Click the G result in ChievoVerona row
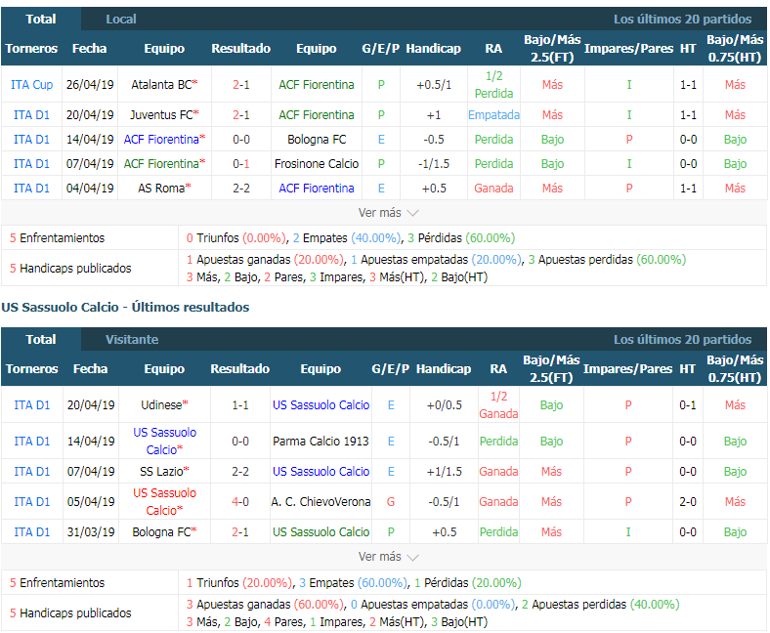The width and height of the screenshot is (770, 633). pyautogui.click(x=391, y=502)
